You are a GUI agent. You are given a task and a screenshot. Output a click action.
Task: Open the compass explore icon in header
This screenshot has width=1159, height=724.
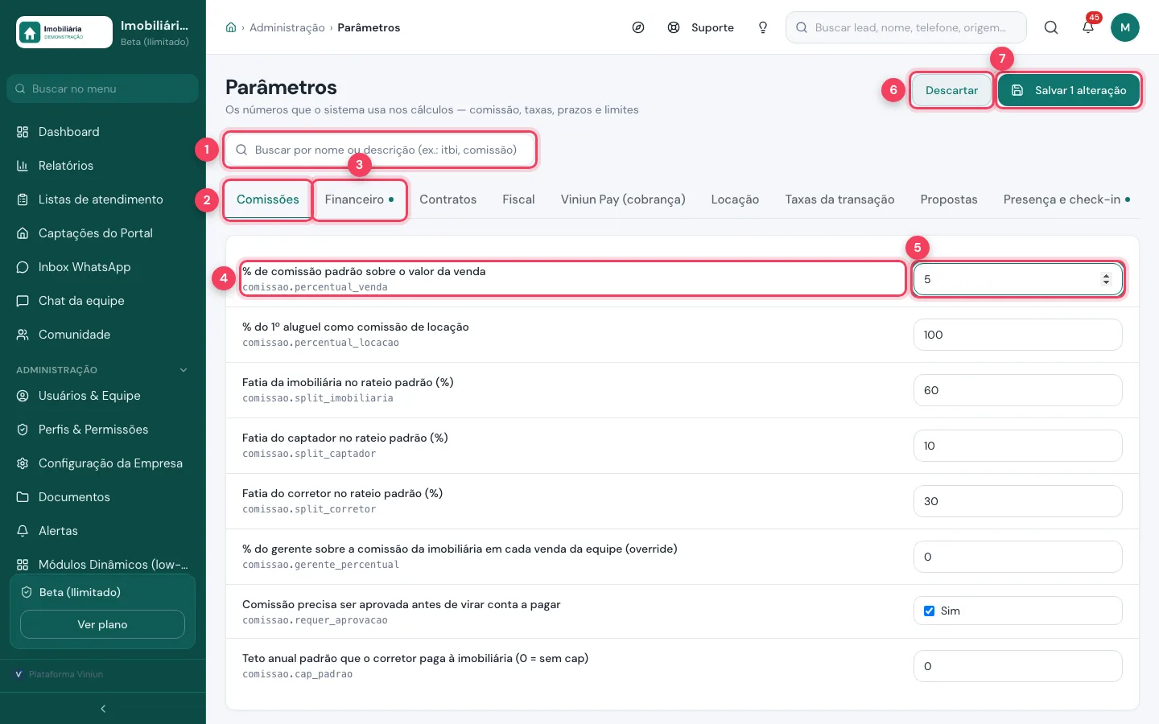pyautogui.click(x=638, y=27)
